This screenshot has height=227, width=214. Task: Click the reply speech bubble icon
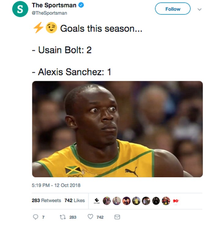tap(35, 217)
